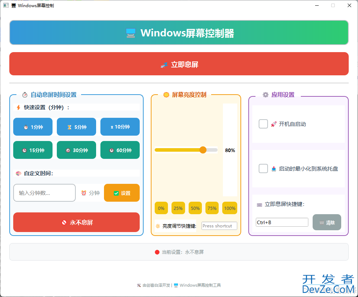The height and width of the screenshot is (297, 358).
Task: Click the Ctrl+B shortcut field
Action: click(282, 222)
